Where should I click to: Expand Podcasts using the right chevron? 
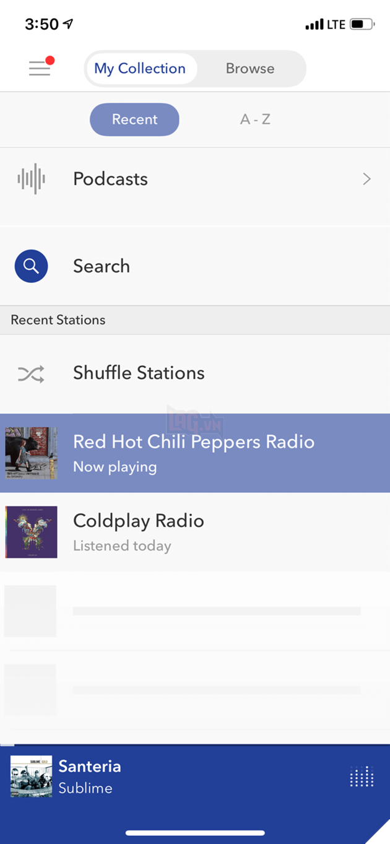[367, 179]
